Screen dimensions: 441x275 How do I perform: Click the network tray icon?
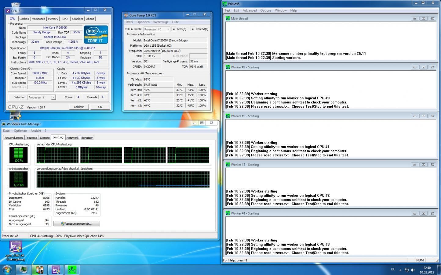tap(407, 270)
